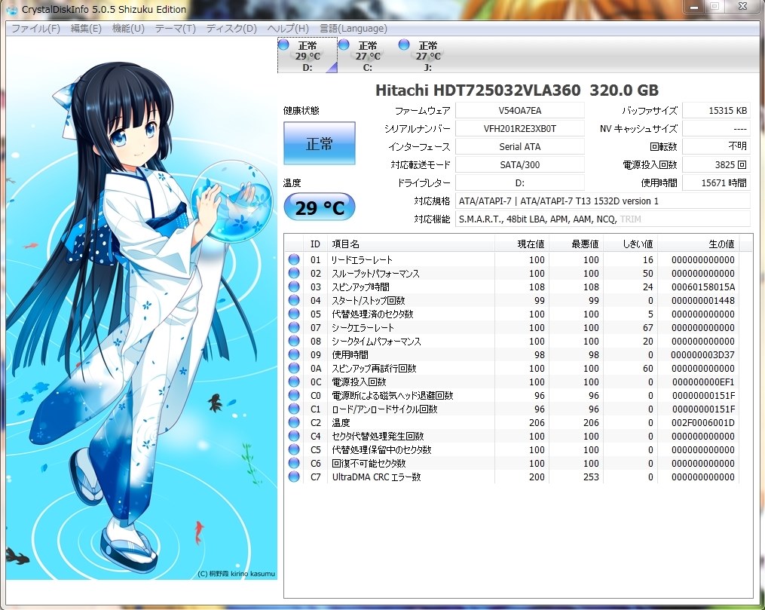Click the D: drive status orb icon
The height and width of the screenshot is (610, 765).
point(283,45)
